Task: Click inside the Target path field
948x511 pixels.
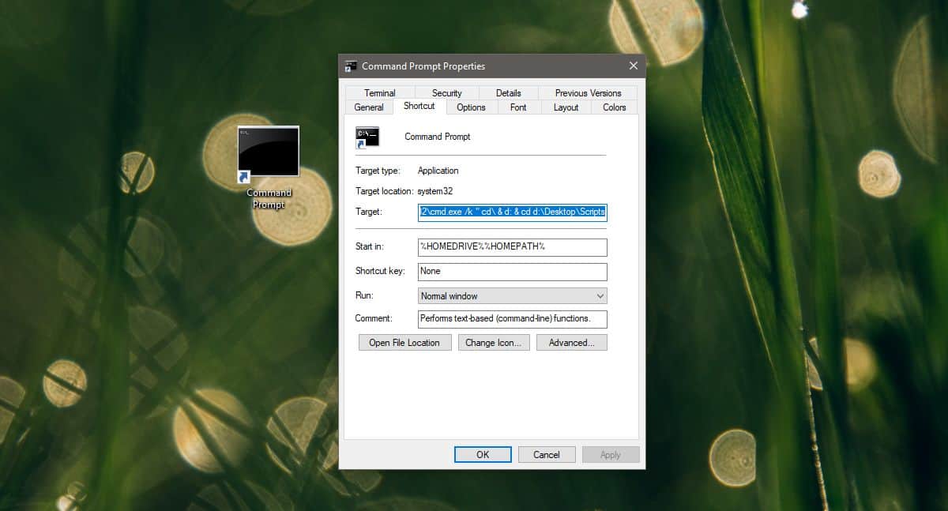Action: coord(512,212)
